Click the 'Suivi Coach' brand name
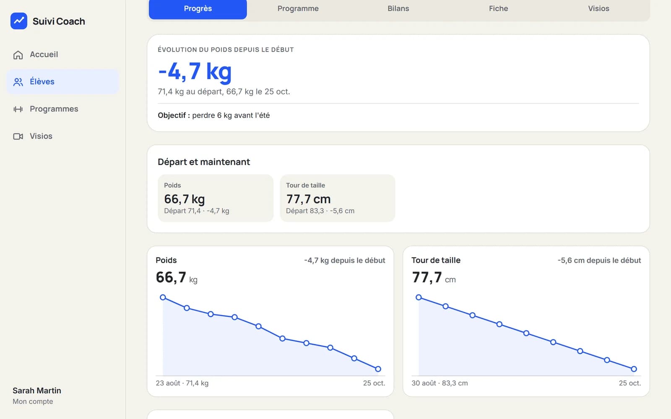Screen dimensions: 671x419 coord(59,21)
